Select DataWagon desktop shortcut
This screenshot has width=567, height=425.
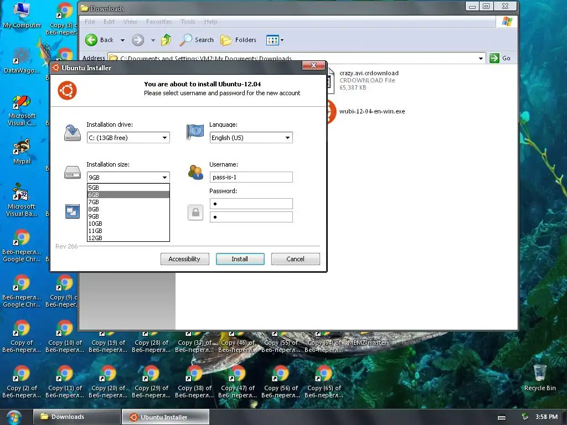pos(22,60)
